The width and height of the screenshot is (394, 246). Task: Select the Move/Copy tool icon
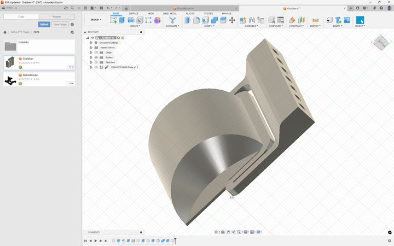[x=232, y=20]
